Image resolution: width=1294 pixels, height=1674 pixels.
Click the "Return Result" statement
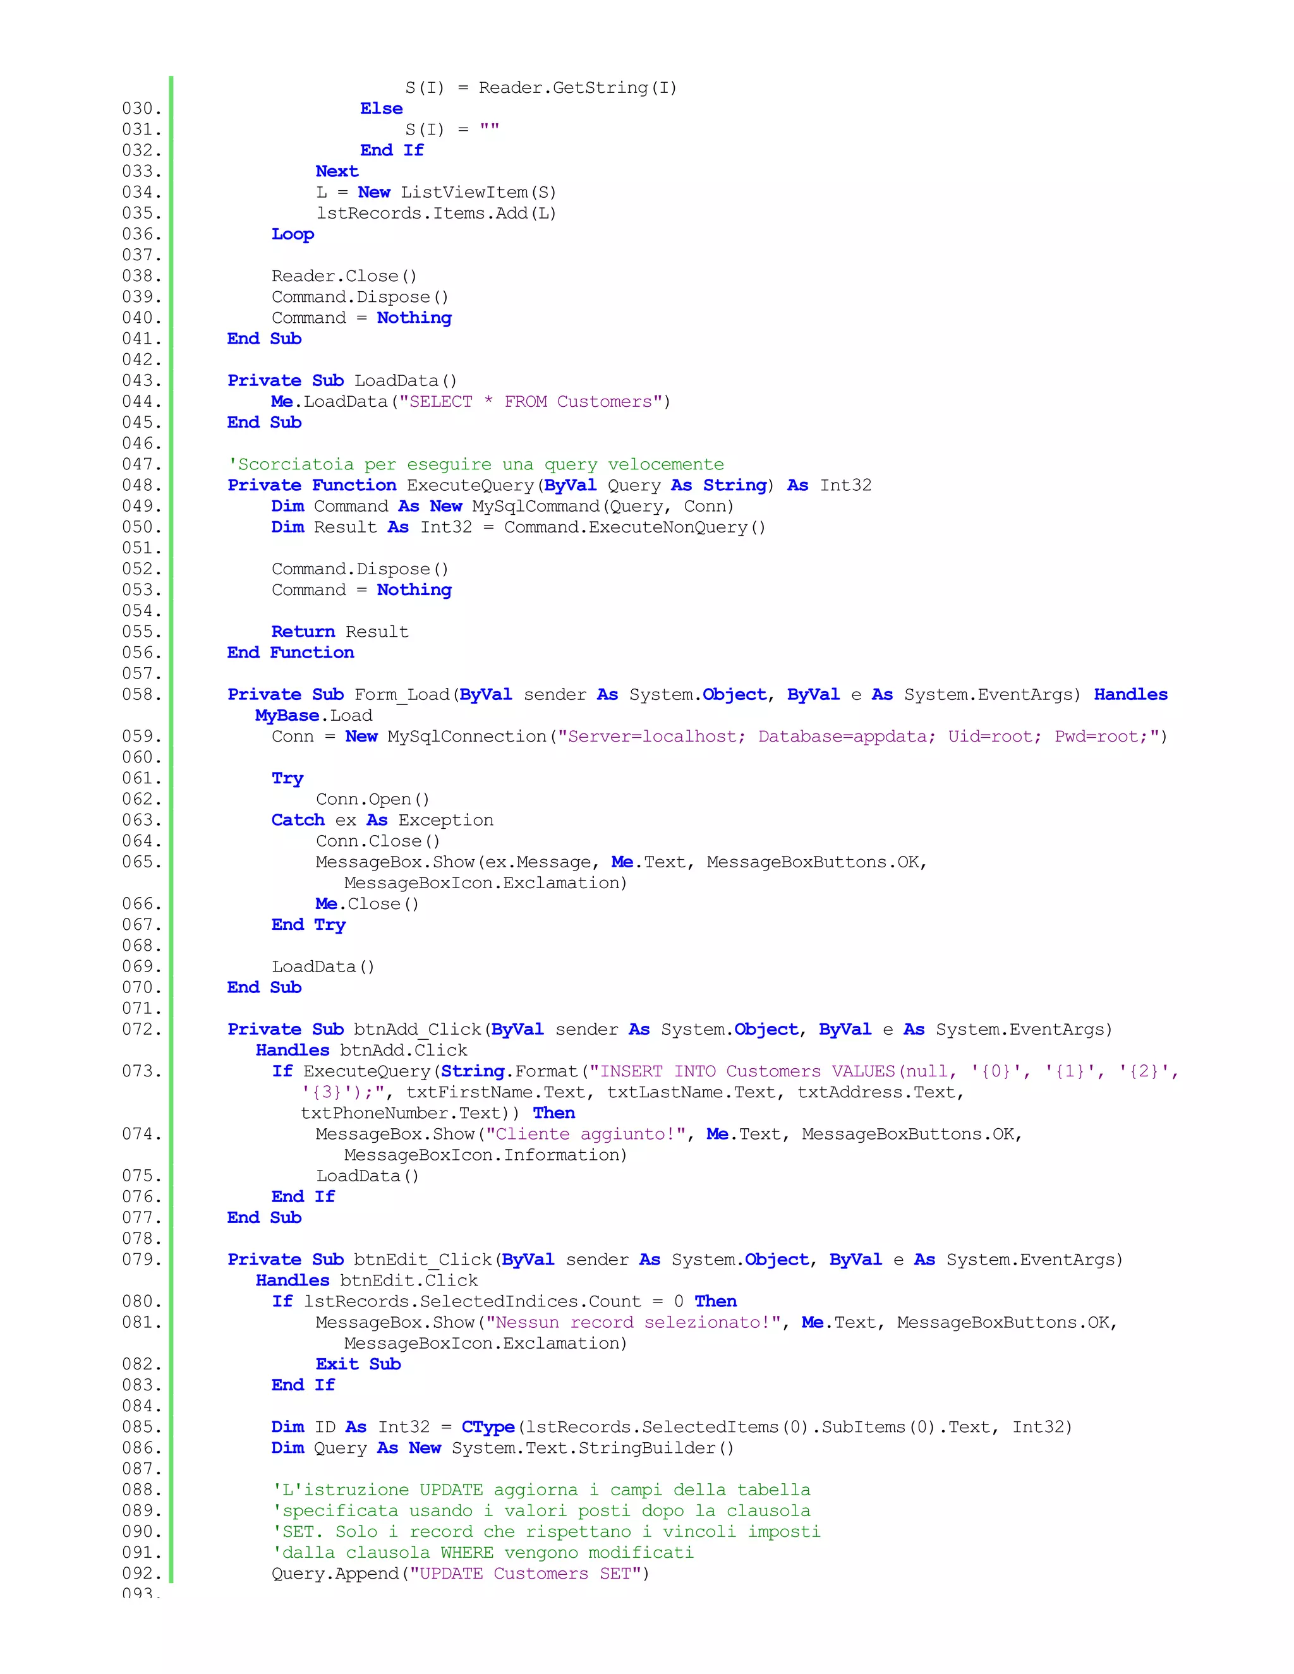tap(339, 632)
